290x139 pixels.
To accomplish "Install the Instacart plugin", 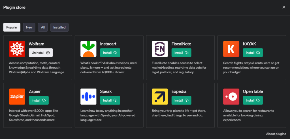I will pos(110,53).
